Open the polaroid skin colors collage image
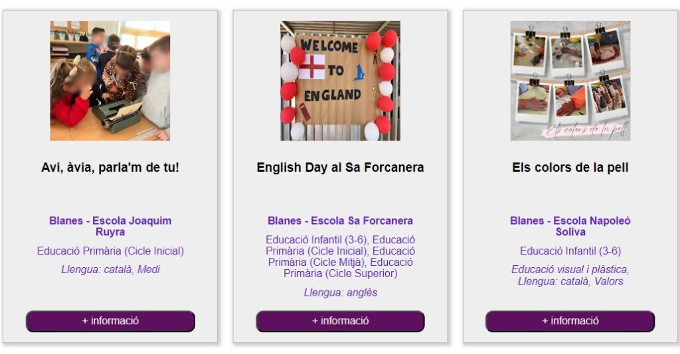Viewport: 680px width, 354px height. coord(570,80)
